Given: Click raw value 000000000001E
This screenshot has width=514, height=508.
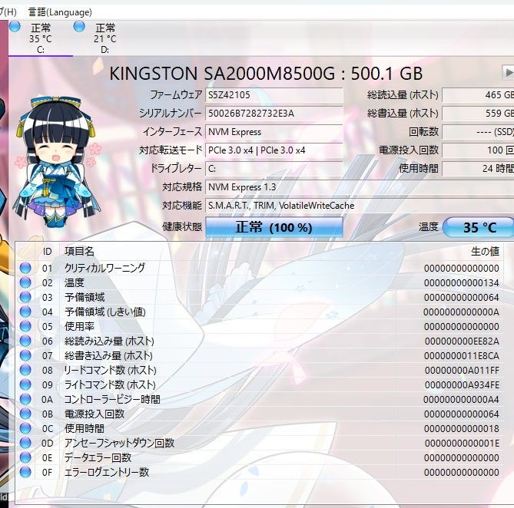Looking at the screenshot, I should click(462, 444).
